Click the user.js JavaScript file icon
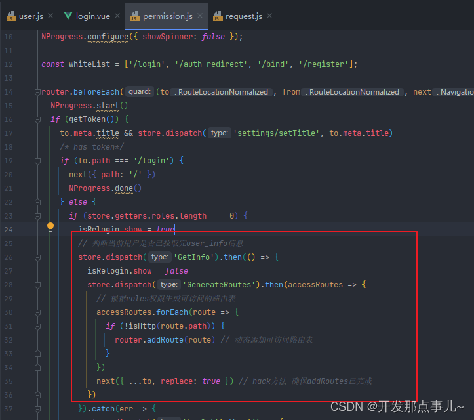Screen dimensions: 474x420 (x=11, y=16)
